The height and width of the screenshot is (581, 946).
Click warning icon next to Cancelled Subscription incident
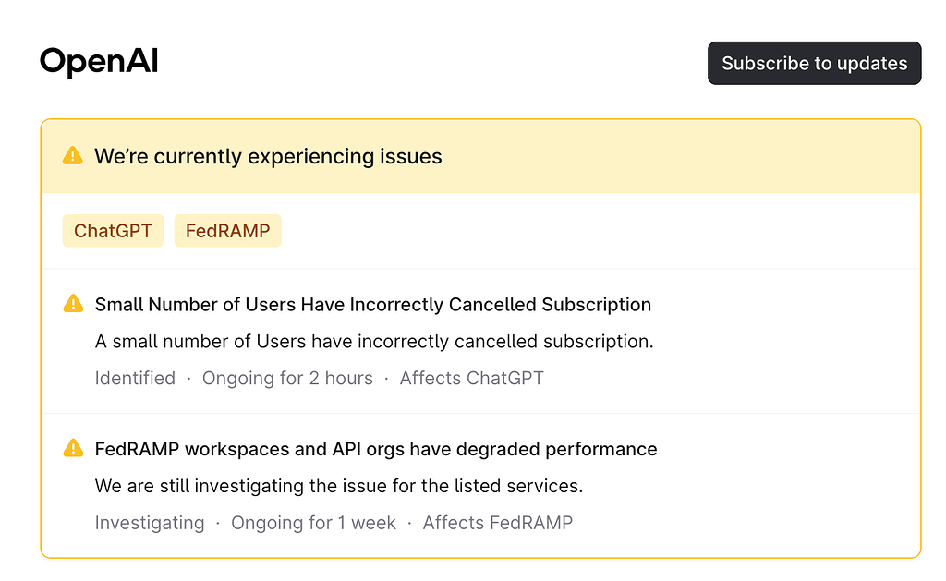coord(73,304)
